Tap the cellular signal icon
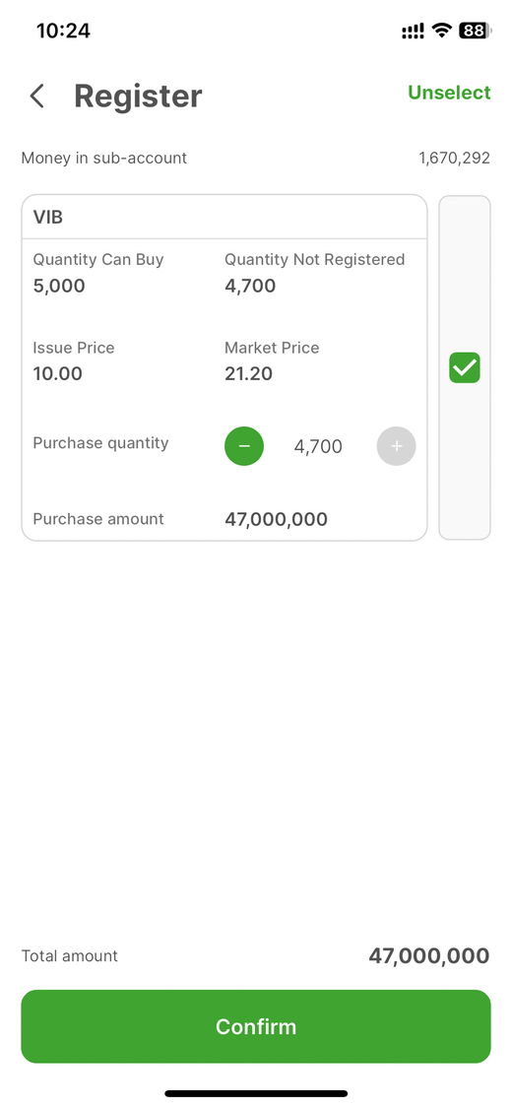The height and width of the screenshot is (1108, 512). [x=414, y=31]
